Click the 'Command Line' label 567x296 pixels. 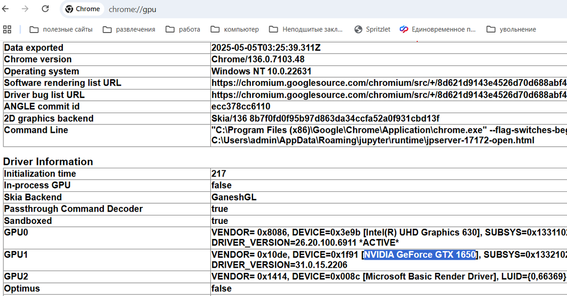tap(36, 130)
